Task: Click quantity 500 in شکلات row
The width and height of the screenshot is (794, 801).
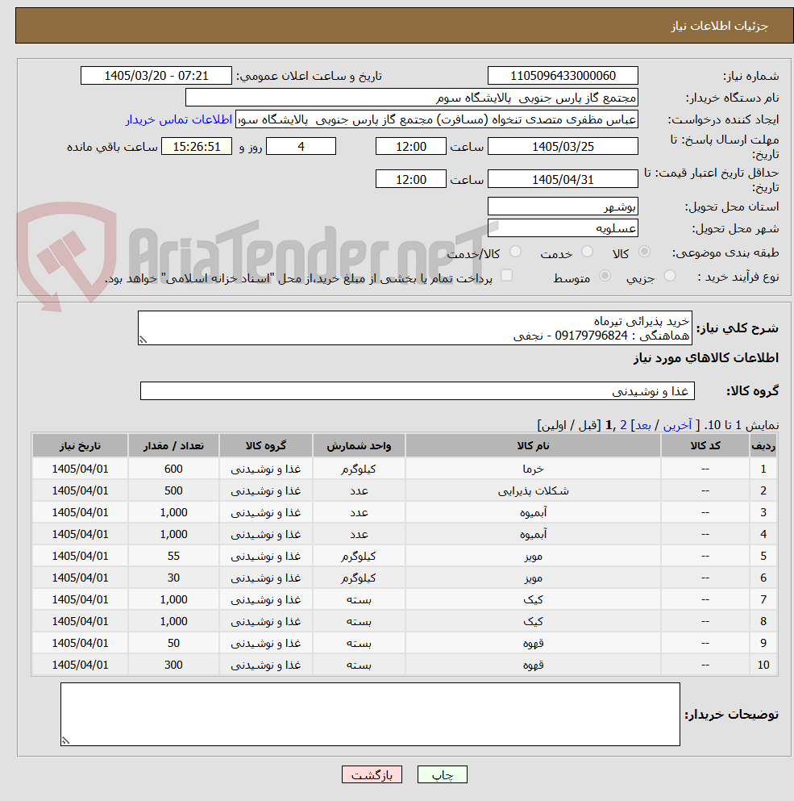Action: [173, 491]
